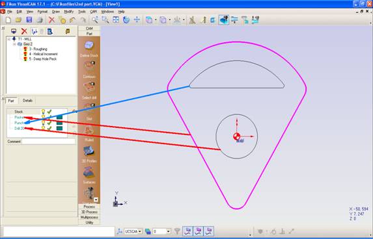Open the dropdown arrow beside the greyed snap icon
Viewport: 373px width, 239px height.
184,20
